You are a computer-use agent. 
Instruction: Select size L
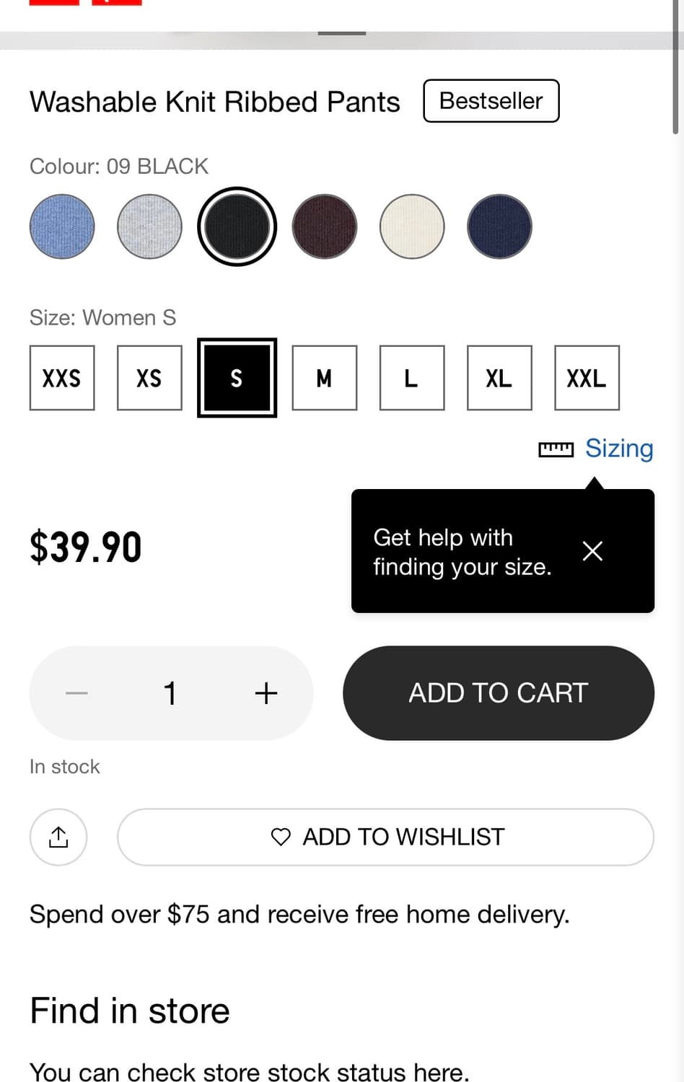[x=411, y=378]
